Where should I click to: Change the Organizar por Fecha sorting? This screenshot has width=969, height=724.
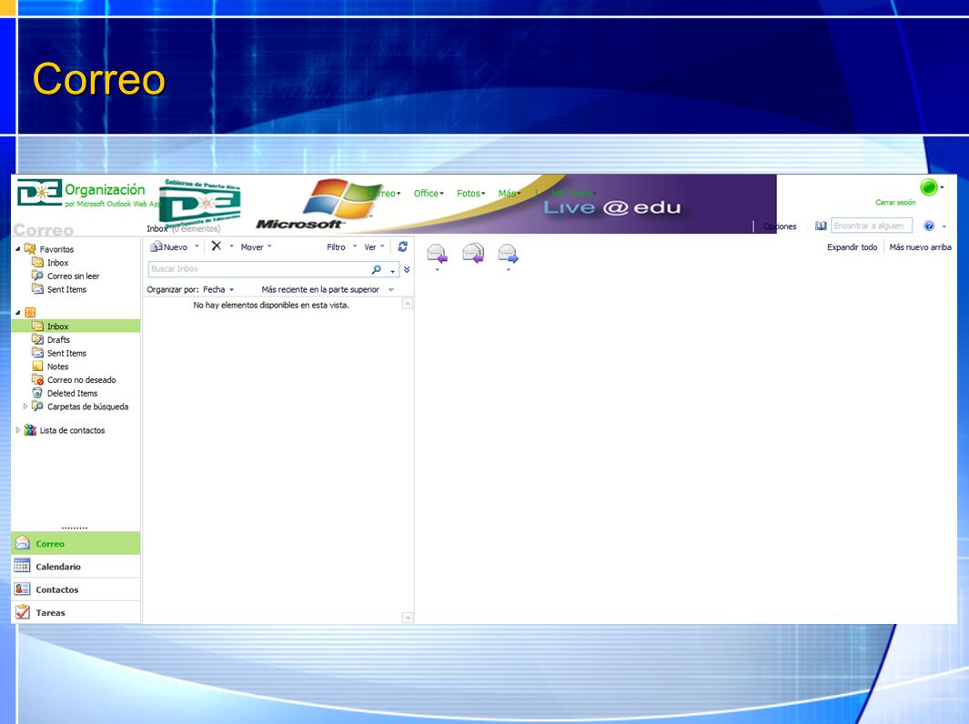coord(218,290)
